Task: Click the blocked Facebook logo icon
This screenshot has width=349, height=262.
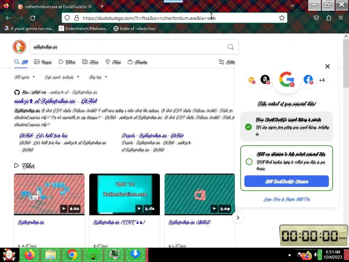Action: coord(308,79)
